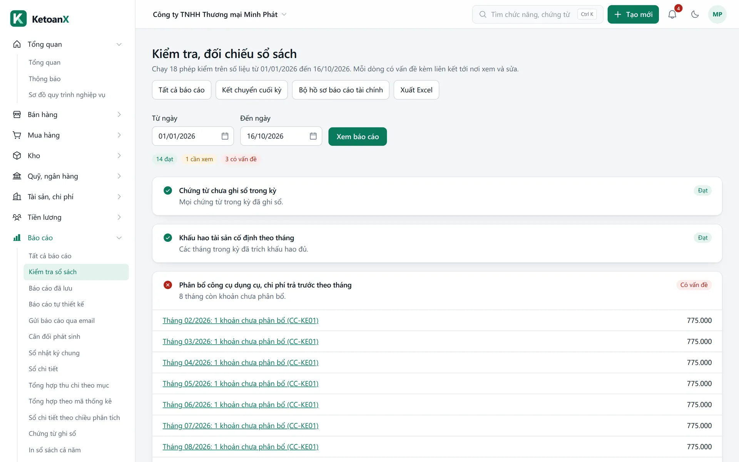Screen dimensions: 739x462
Task: Expand the Bán hàng menu chevron
Action: [x=119, y=115]
